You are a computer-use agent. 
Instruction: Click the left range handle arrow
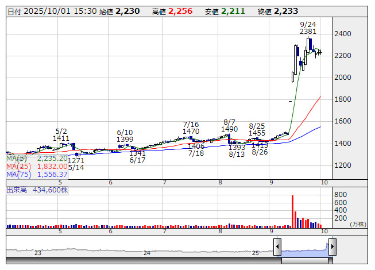(x=277, y=248)
